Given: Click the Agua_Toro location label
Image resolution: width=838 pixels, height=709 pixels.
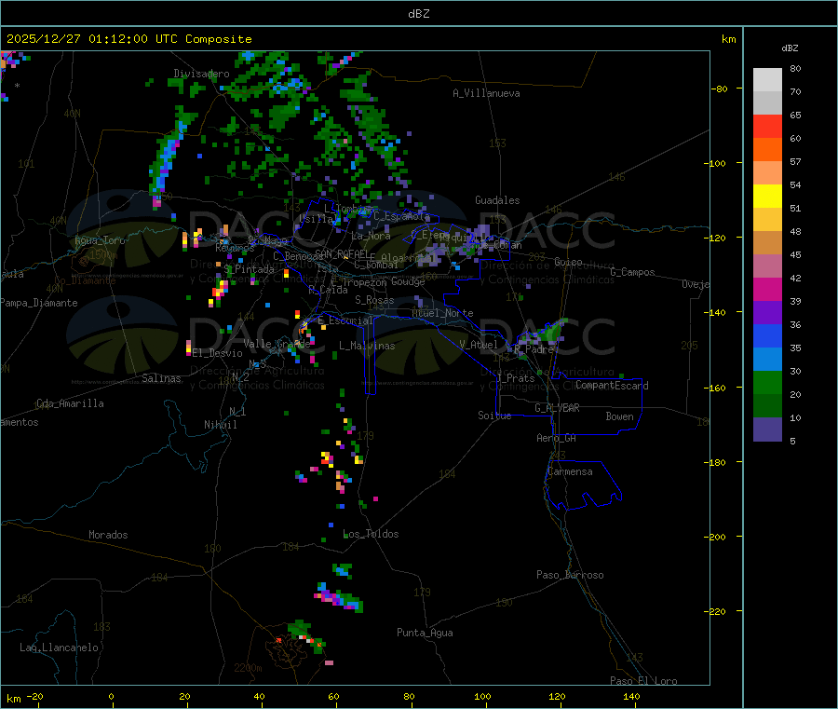Looking at the screenshot, I should tap(100, 240).
